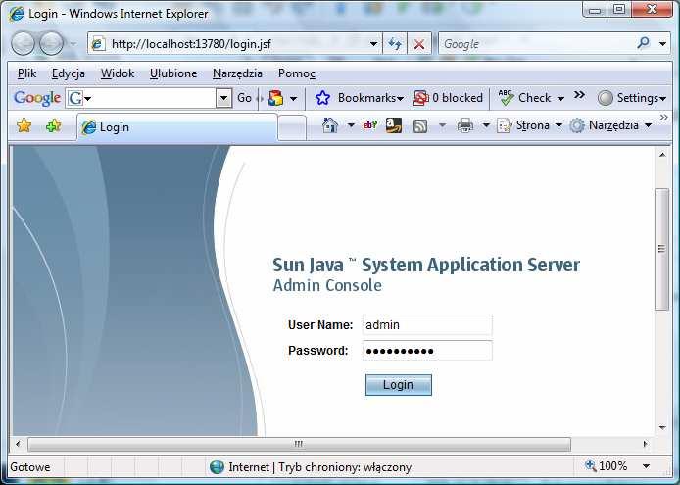The image size is (680, 485).
Task: Click the Google toolbar search input
Action: [149, 99]
